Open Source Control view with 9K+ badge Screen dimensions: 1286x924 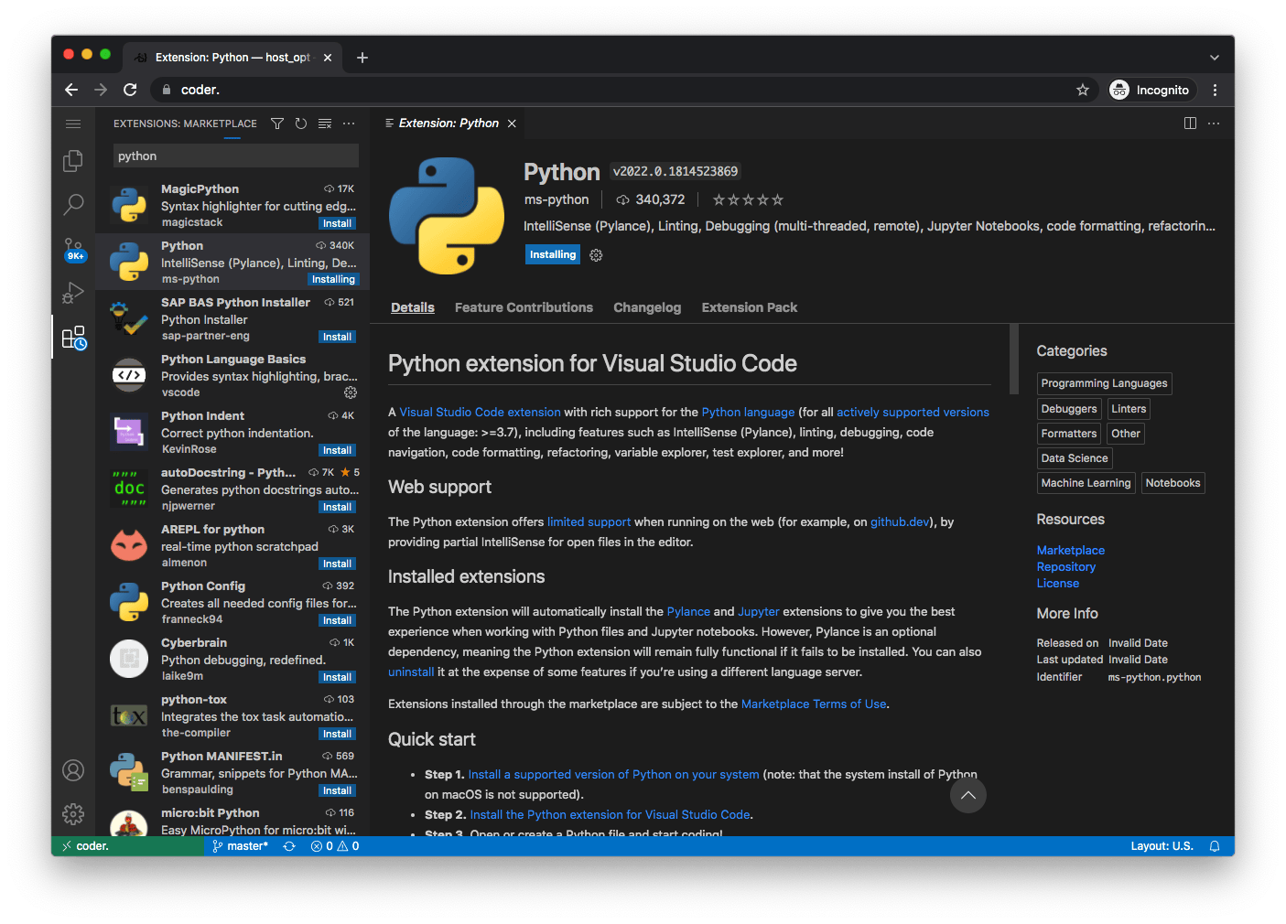73,249
